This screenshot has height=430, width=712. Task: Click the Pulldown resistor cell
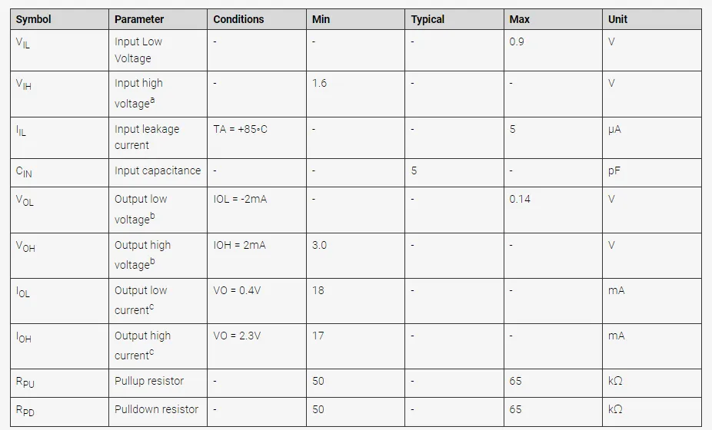click(156, 409)
